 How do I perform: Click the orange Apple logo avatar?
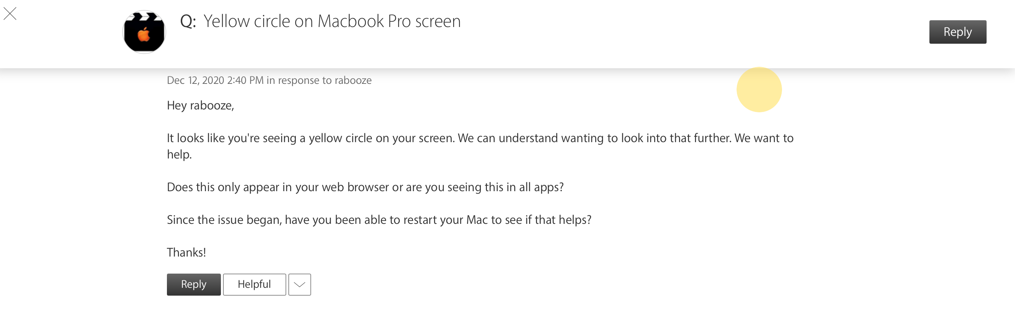[x=144, y=32]
